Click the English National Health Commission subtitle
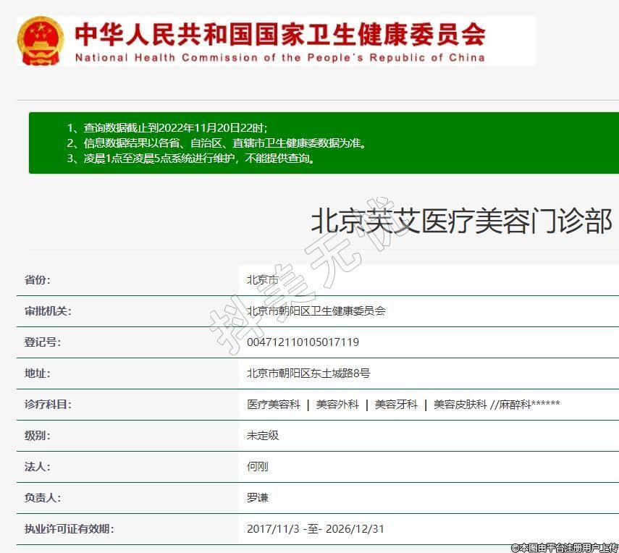 [x=279, y=58]
